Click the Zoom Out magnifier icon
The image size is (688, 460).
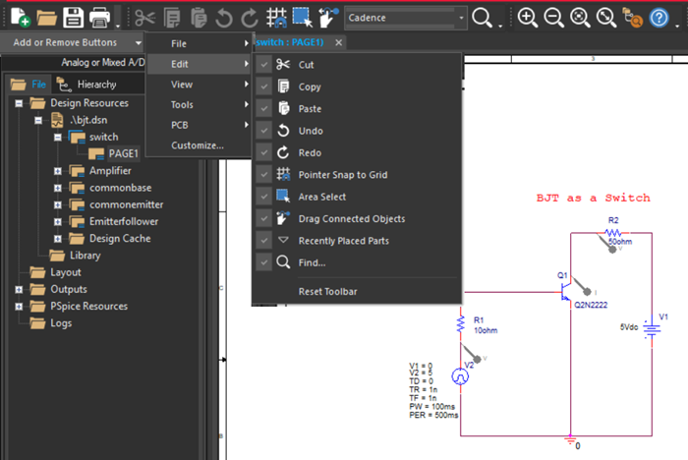pyautogui.click(x=553, y=17)
